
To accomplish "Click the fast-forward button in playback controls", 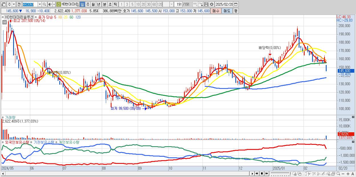I will click(266, 174).
